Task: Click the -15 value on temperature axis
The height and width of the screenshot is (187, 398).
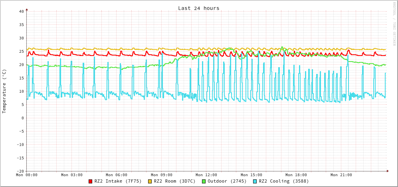Action: (20, 158)
